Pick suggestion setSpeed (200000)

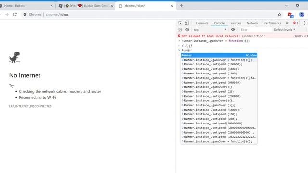click(219, 96)
